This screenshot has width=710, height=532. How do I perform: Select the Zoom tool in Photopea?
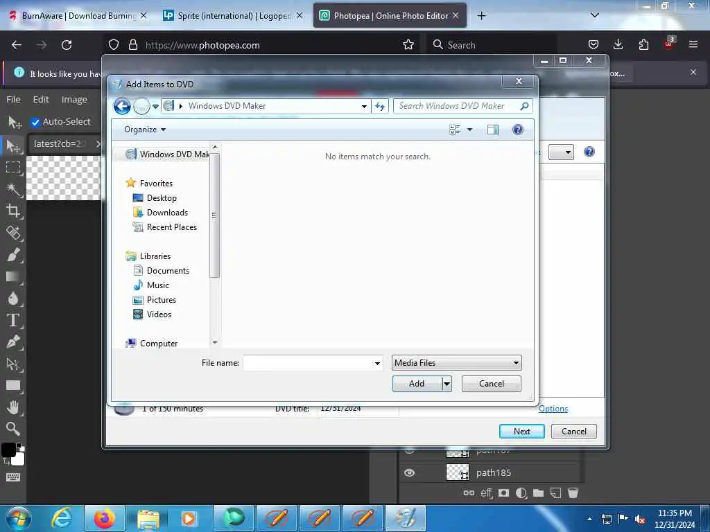[x=13, y=428]
